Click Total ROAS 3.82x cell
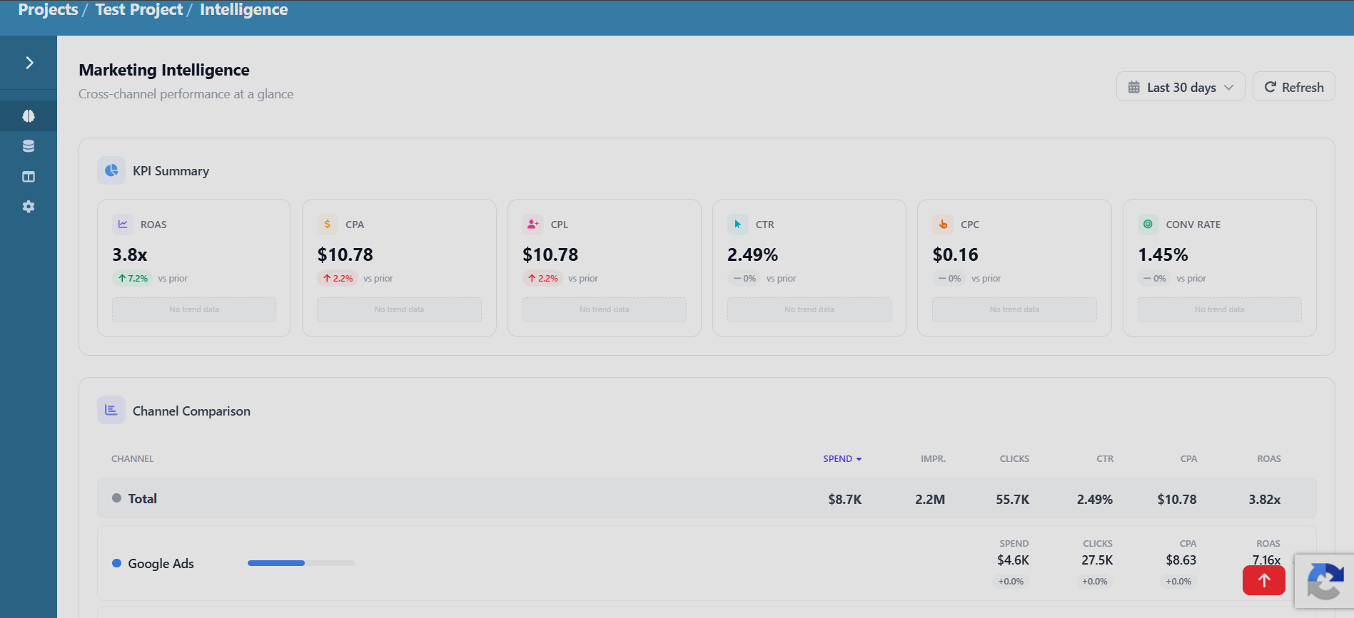 point(1264,500)
